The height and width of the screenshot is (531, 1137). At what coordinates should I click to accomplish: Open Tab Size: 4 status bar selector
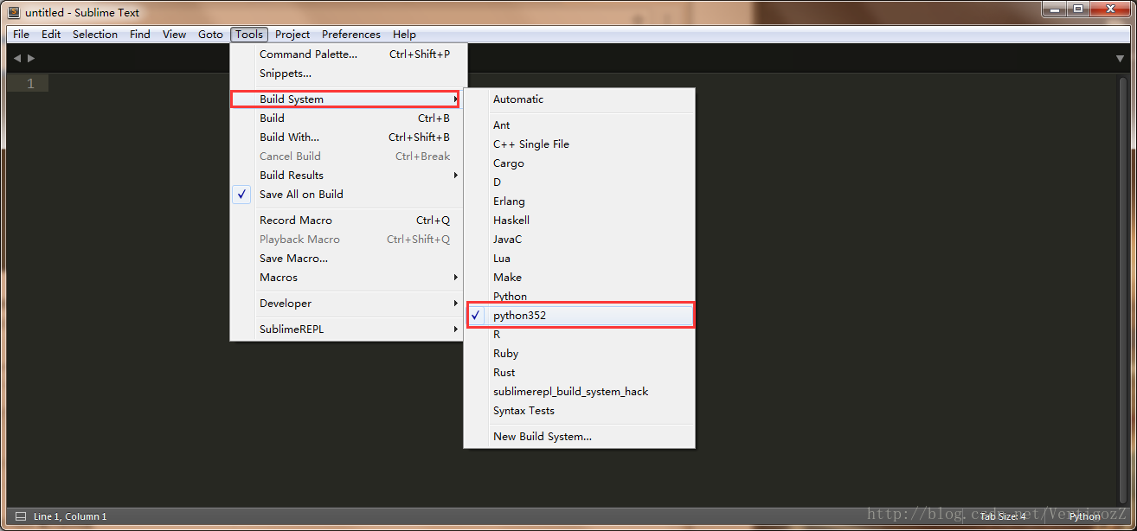(1002, 516)
